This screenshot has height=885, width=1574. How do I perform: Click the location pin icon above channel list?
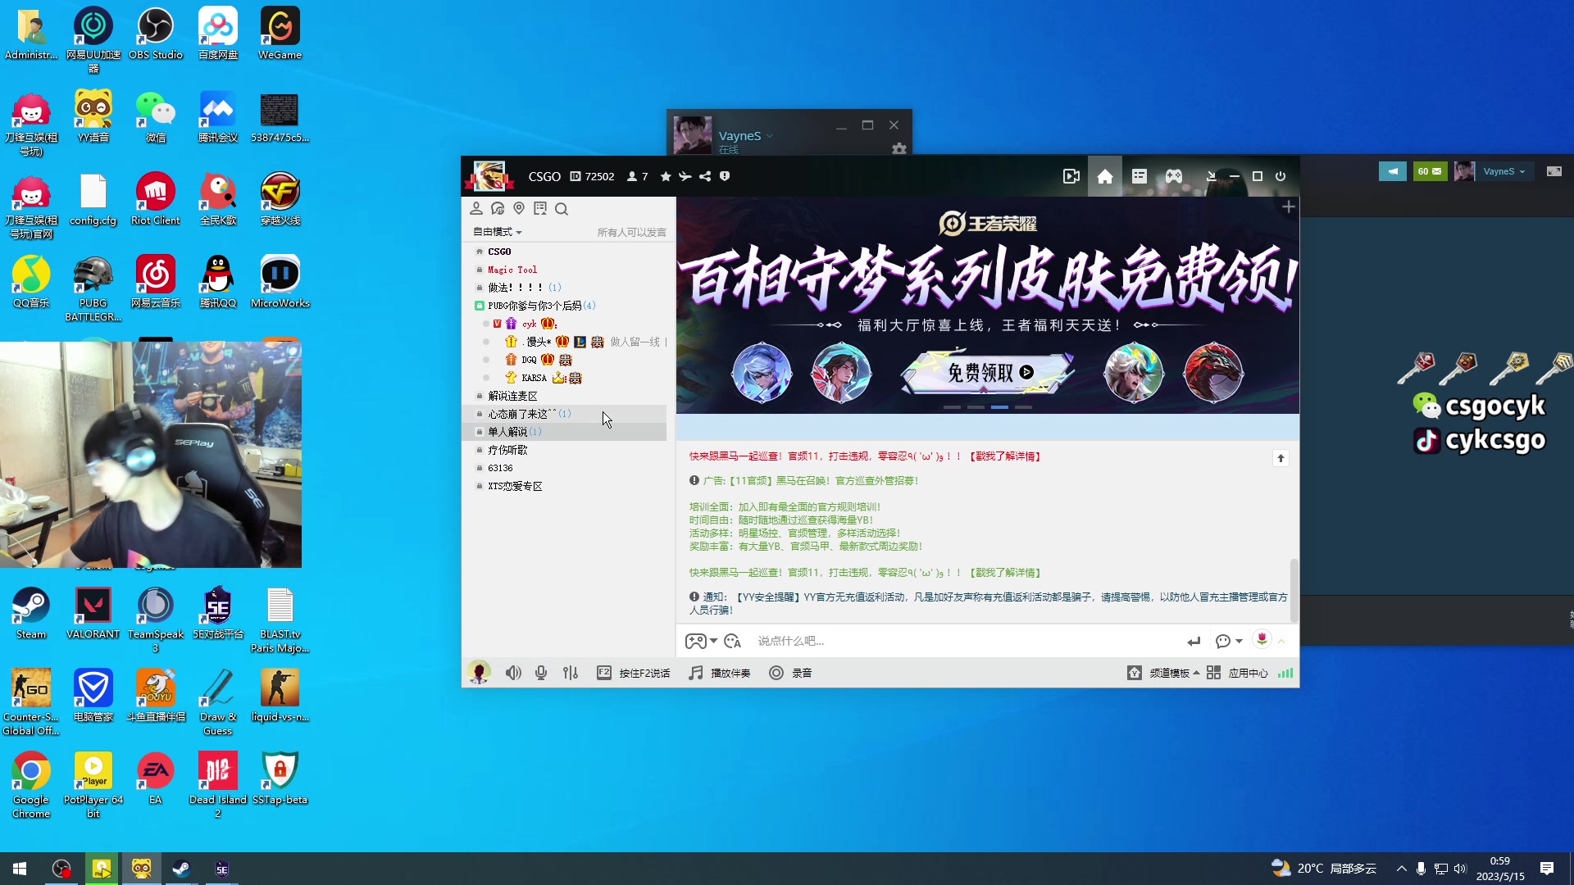pyautogui.click(x=519, y=209)
